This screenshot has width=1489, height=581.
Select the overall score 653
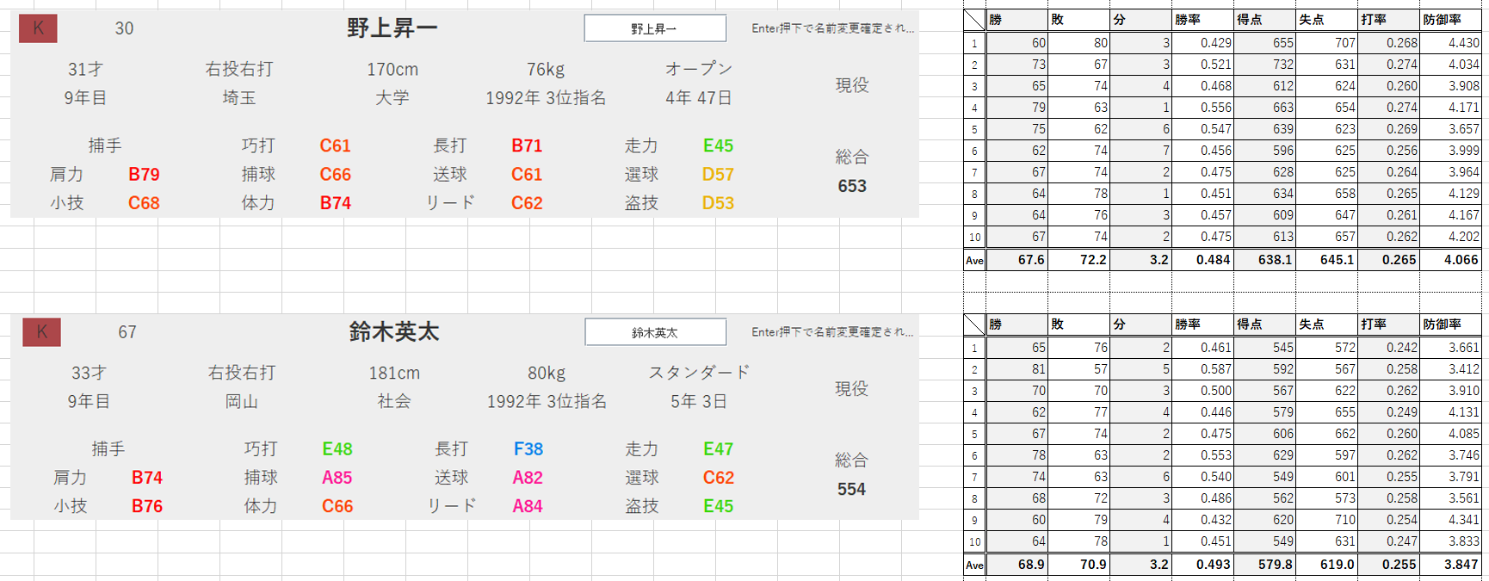coord(852,186)
